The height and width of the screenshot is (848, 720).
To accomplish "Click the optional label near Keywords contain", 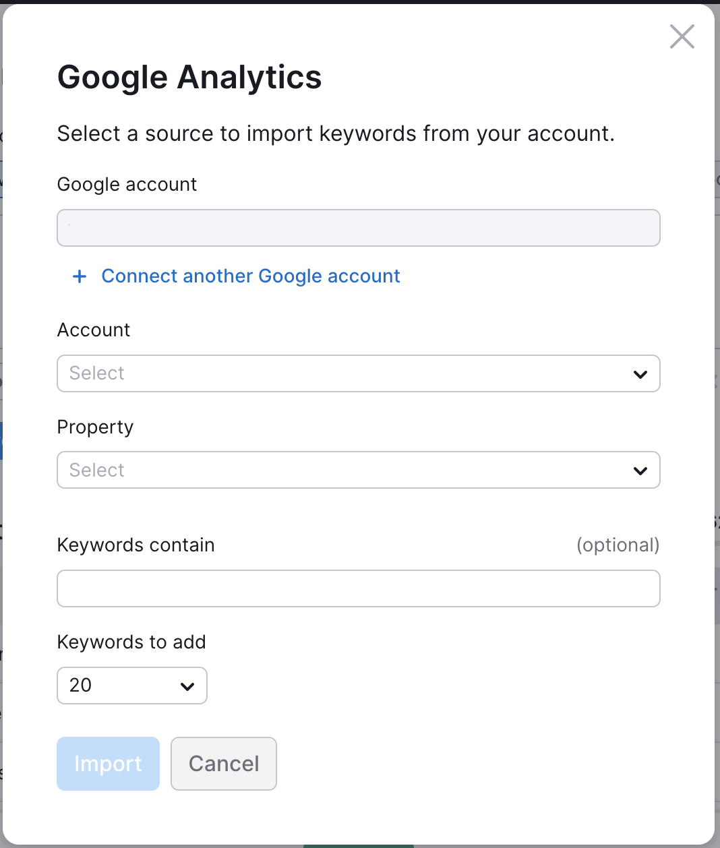I will coord(618,545).
